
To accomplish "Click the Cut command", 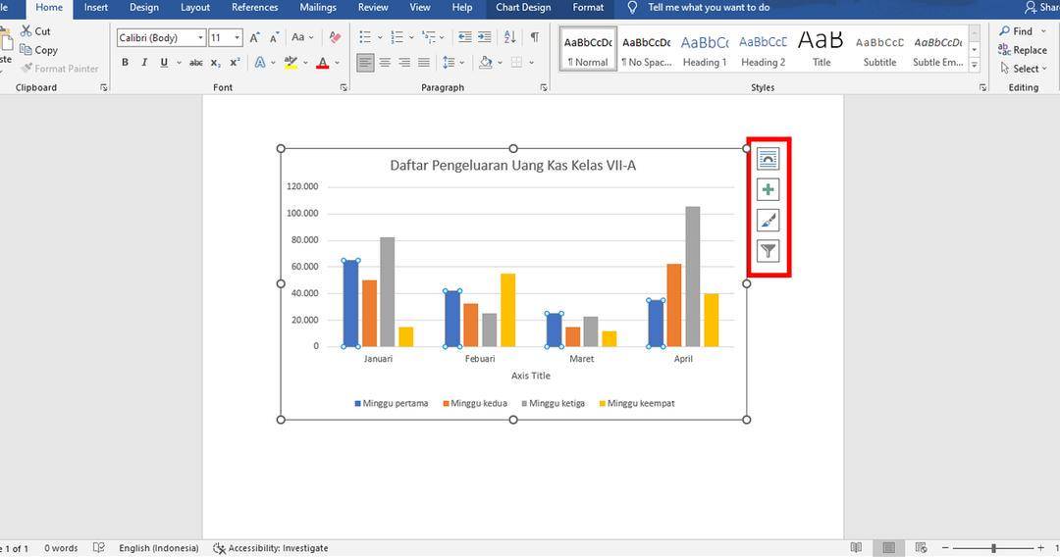I will [x=35, y=31].
